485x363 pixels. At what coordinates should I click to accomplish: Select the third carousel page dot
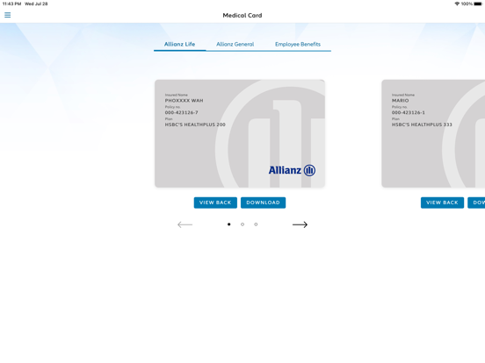256,224
